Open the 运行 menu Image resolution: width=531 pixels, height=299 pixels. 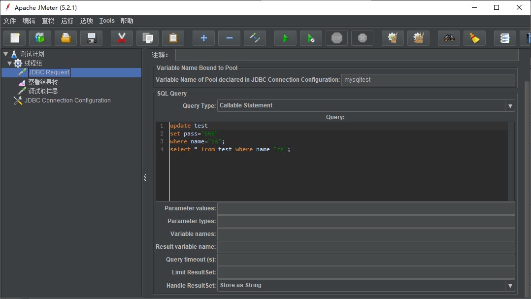pyautogui.click(x=67, y=21)
